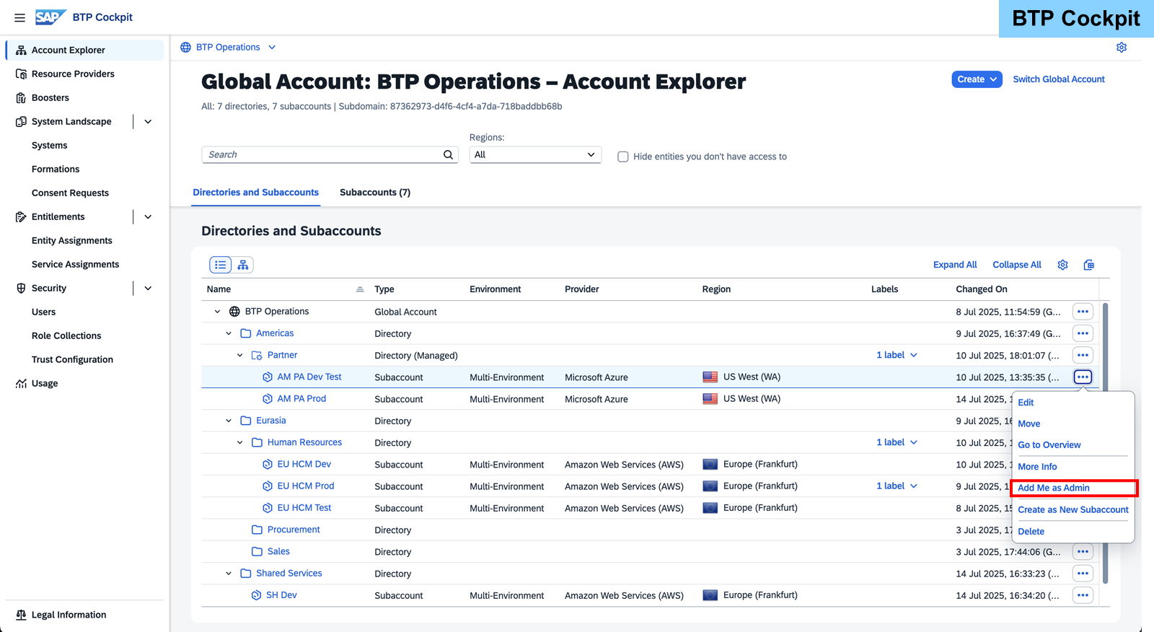This screenshot has width=1154, height=632.
Task: Open actions menu for Partner row
Action: [1083, 355]
